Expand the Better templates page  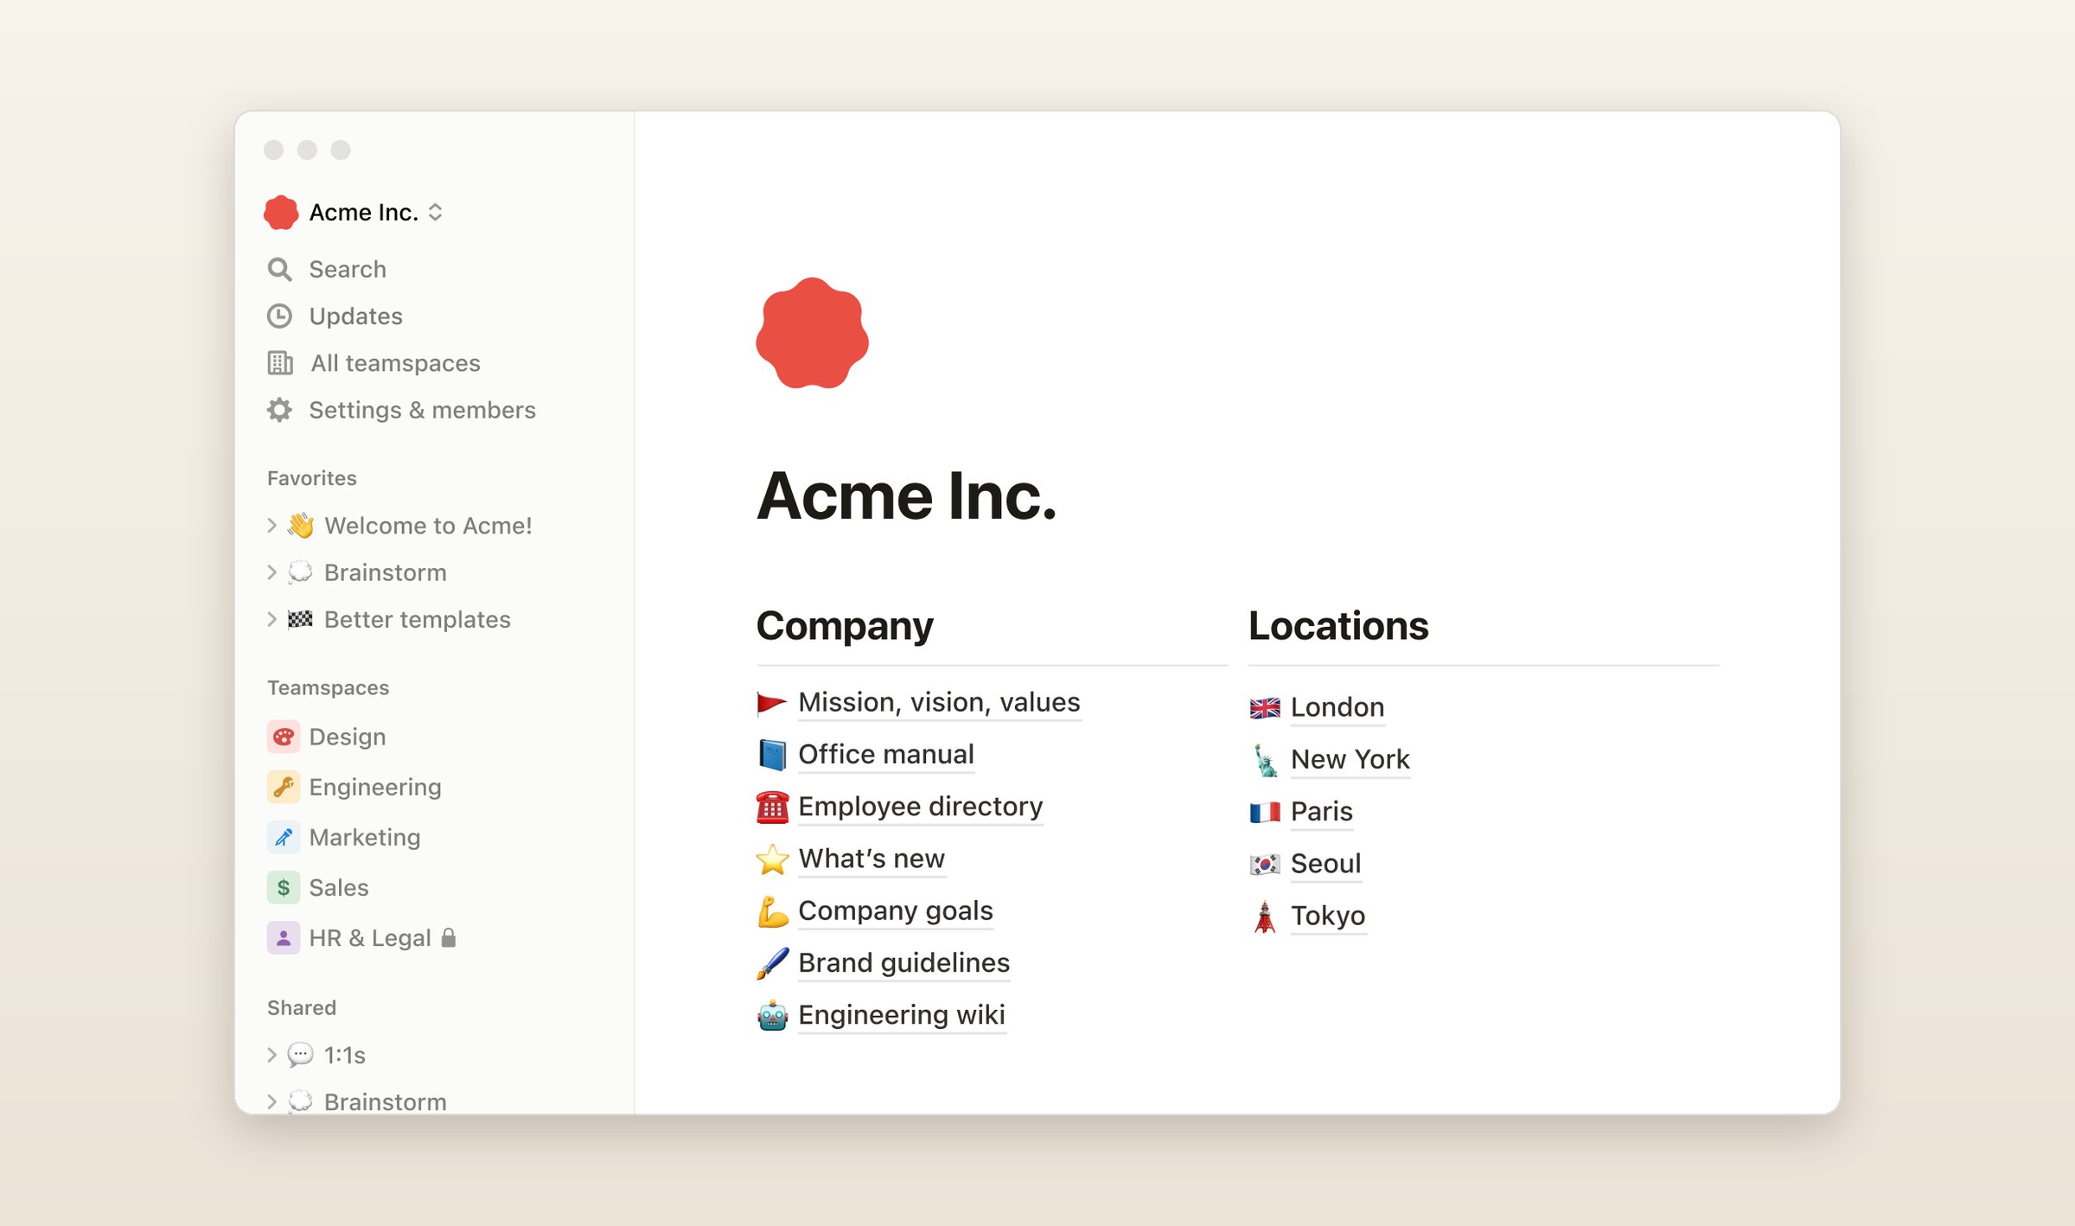tap(271, 619)
